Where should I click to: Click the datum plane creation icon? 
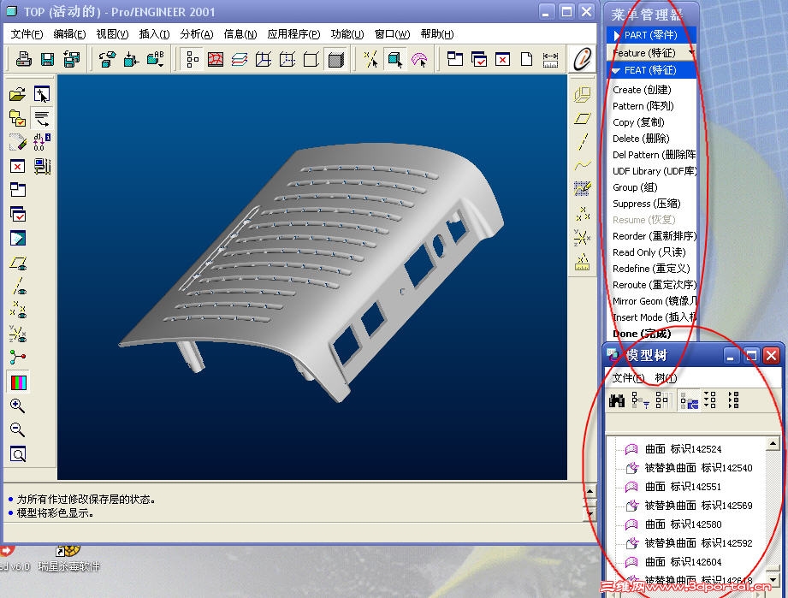point(583,119)
